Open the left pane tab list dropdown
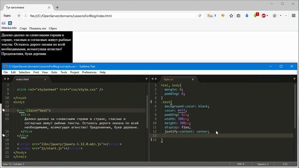 click(146, 79)
